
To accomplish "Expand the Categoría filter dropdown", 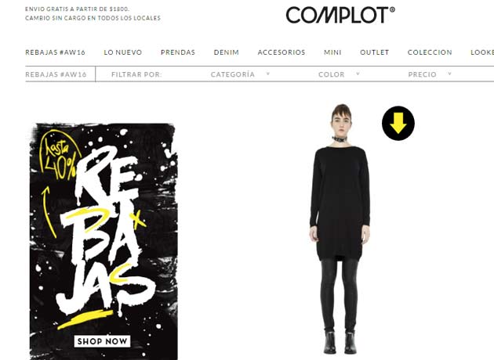I will click(x=240, y=74).
